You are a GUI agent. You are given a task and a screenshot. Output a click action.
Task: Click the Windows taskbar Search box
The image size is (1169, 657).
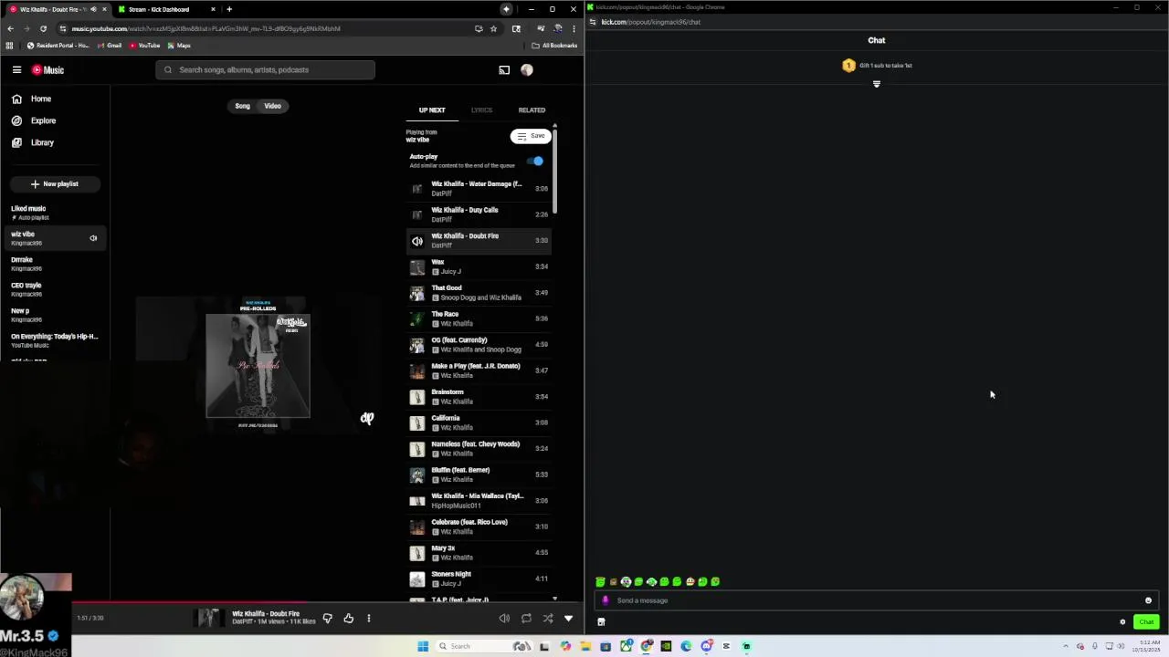point(484,646)
